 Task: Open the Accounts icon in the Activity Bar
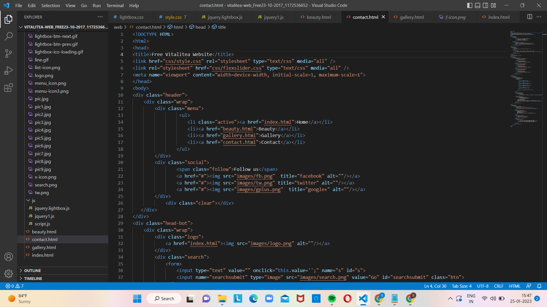point(9,256)
